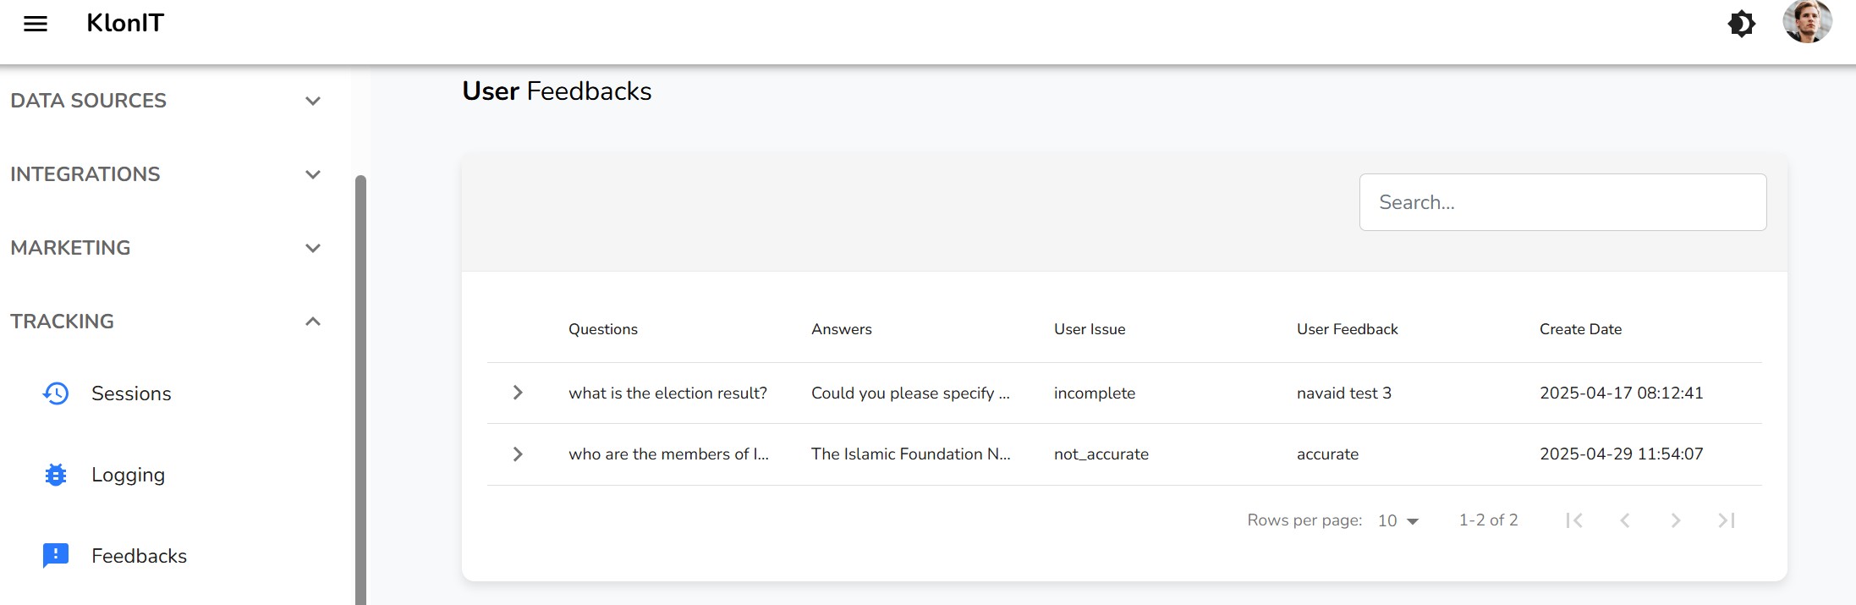Expand the DATA SOURCES section

tap(313, 101)
